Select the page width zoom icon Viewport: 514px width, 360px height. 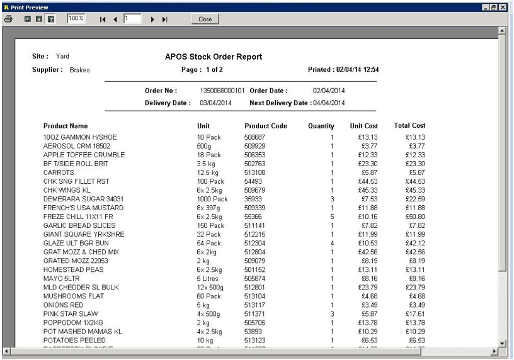click(x=39, y=20)
